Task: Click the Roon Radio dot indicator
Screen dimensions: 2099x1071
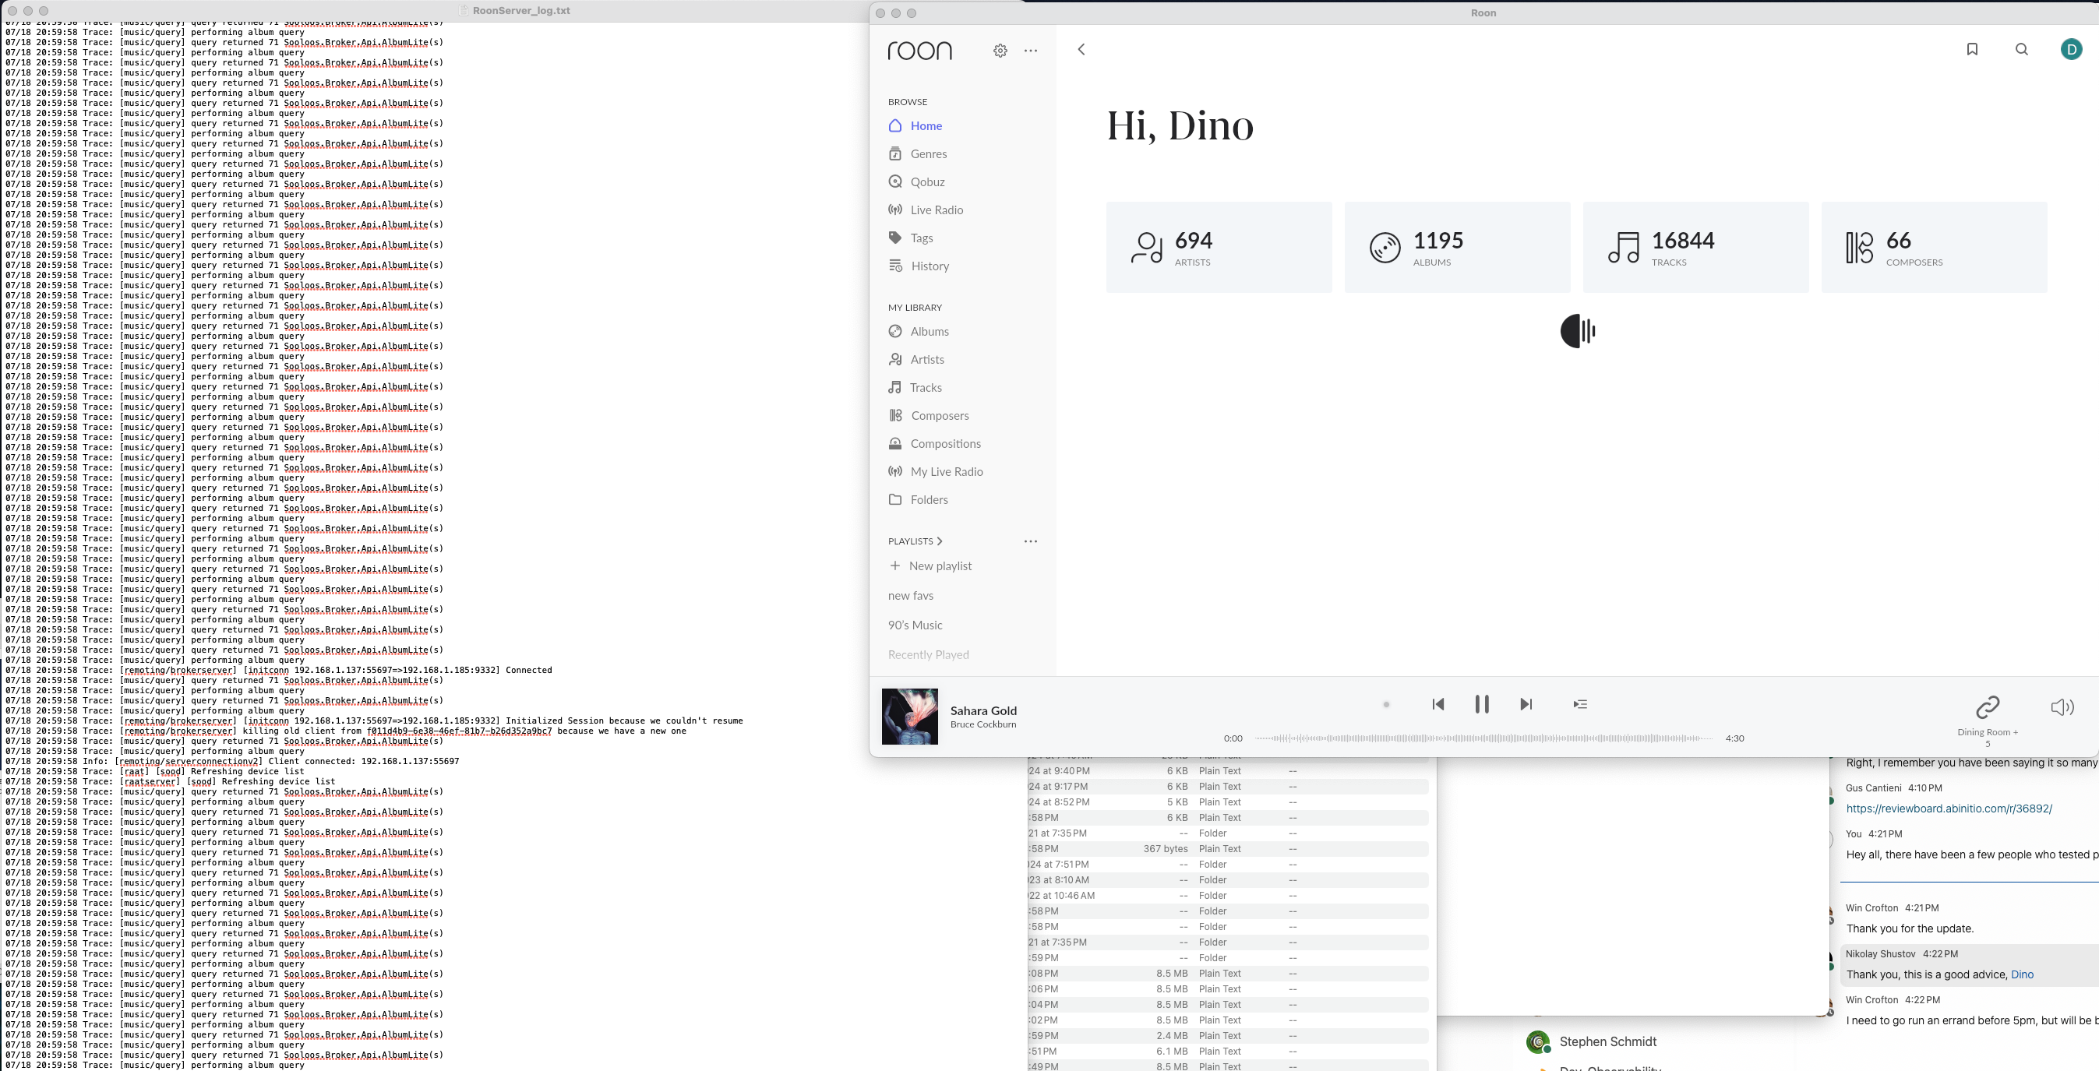Action: [x=1386, y=704]
